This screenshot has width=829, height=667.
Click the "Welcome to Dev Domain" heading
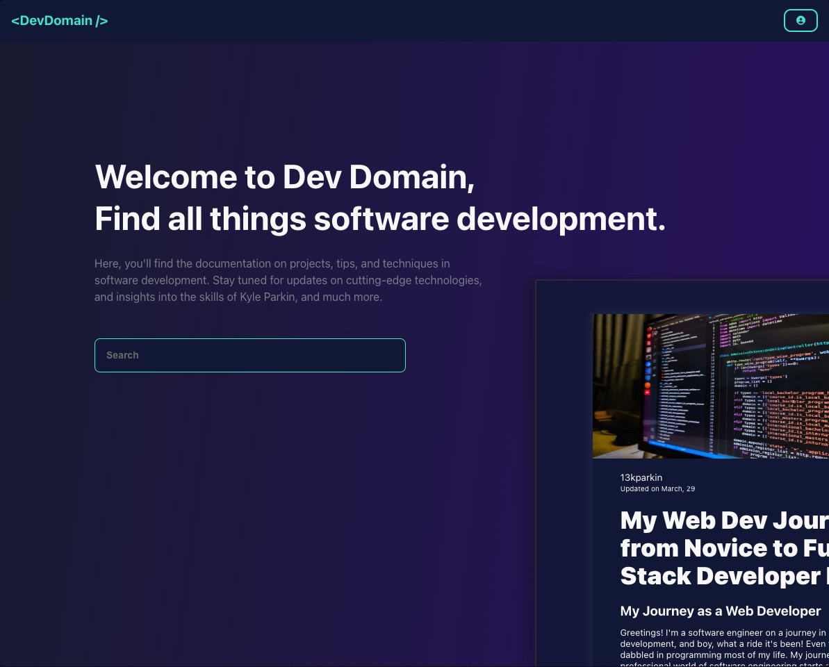click(284, 176)
